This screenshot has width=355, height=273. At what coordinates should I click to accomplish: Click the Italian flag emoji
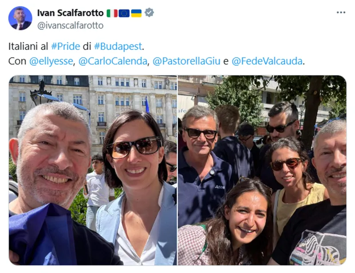point(112,13)
